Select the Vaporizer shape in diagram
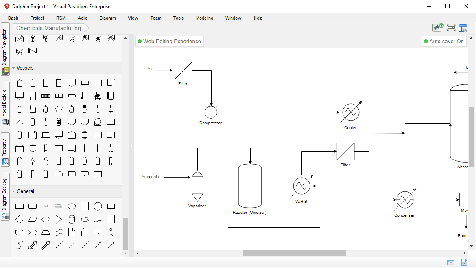The height and width of the screenshot is (268, 476). point(197,187)
